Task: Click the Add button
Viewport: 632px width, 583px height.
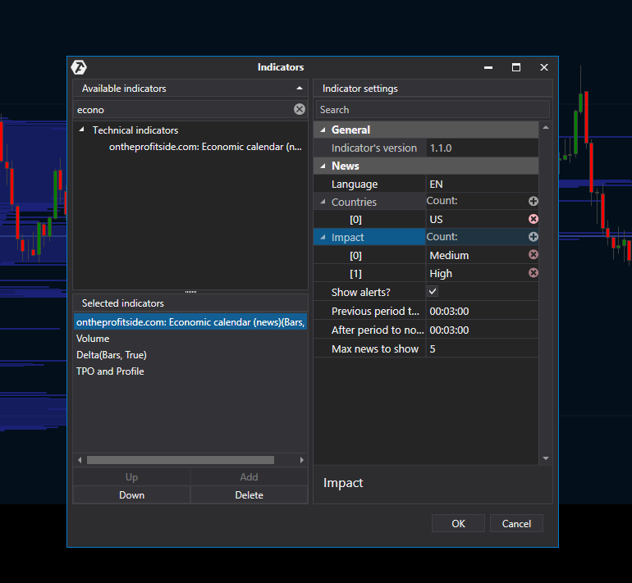Action: (x=249, y=476)
